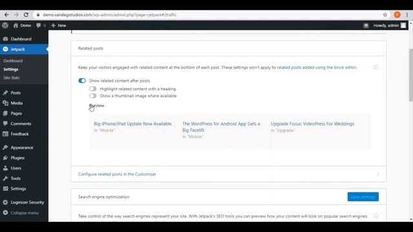This screenshot has height=232, width=413.
Task: Click the SEO section info icon
Action: pyautogui.click(x=376, y=216)
